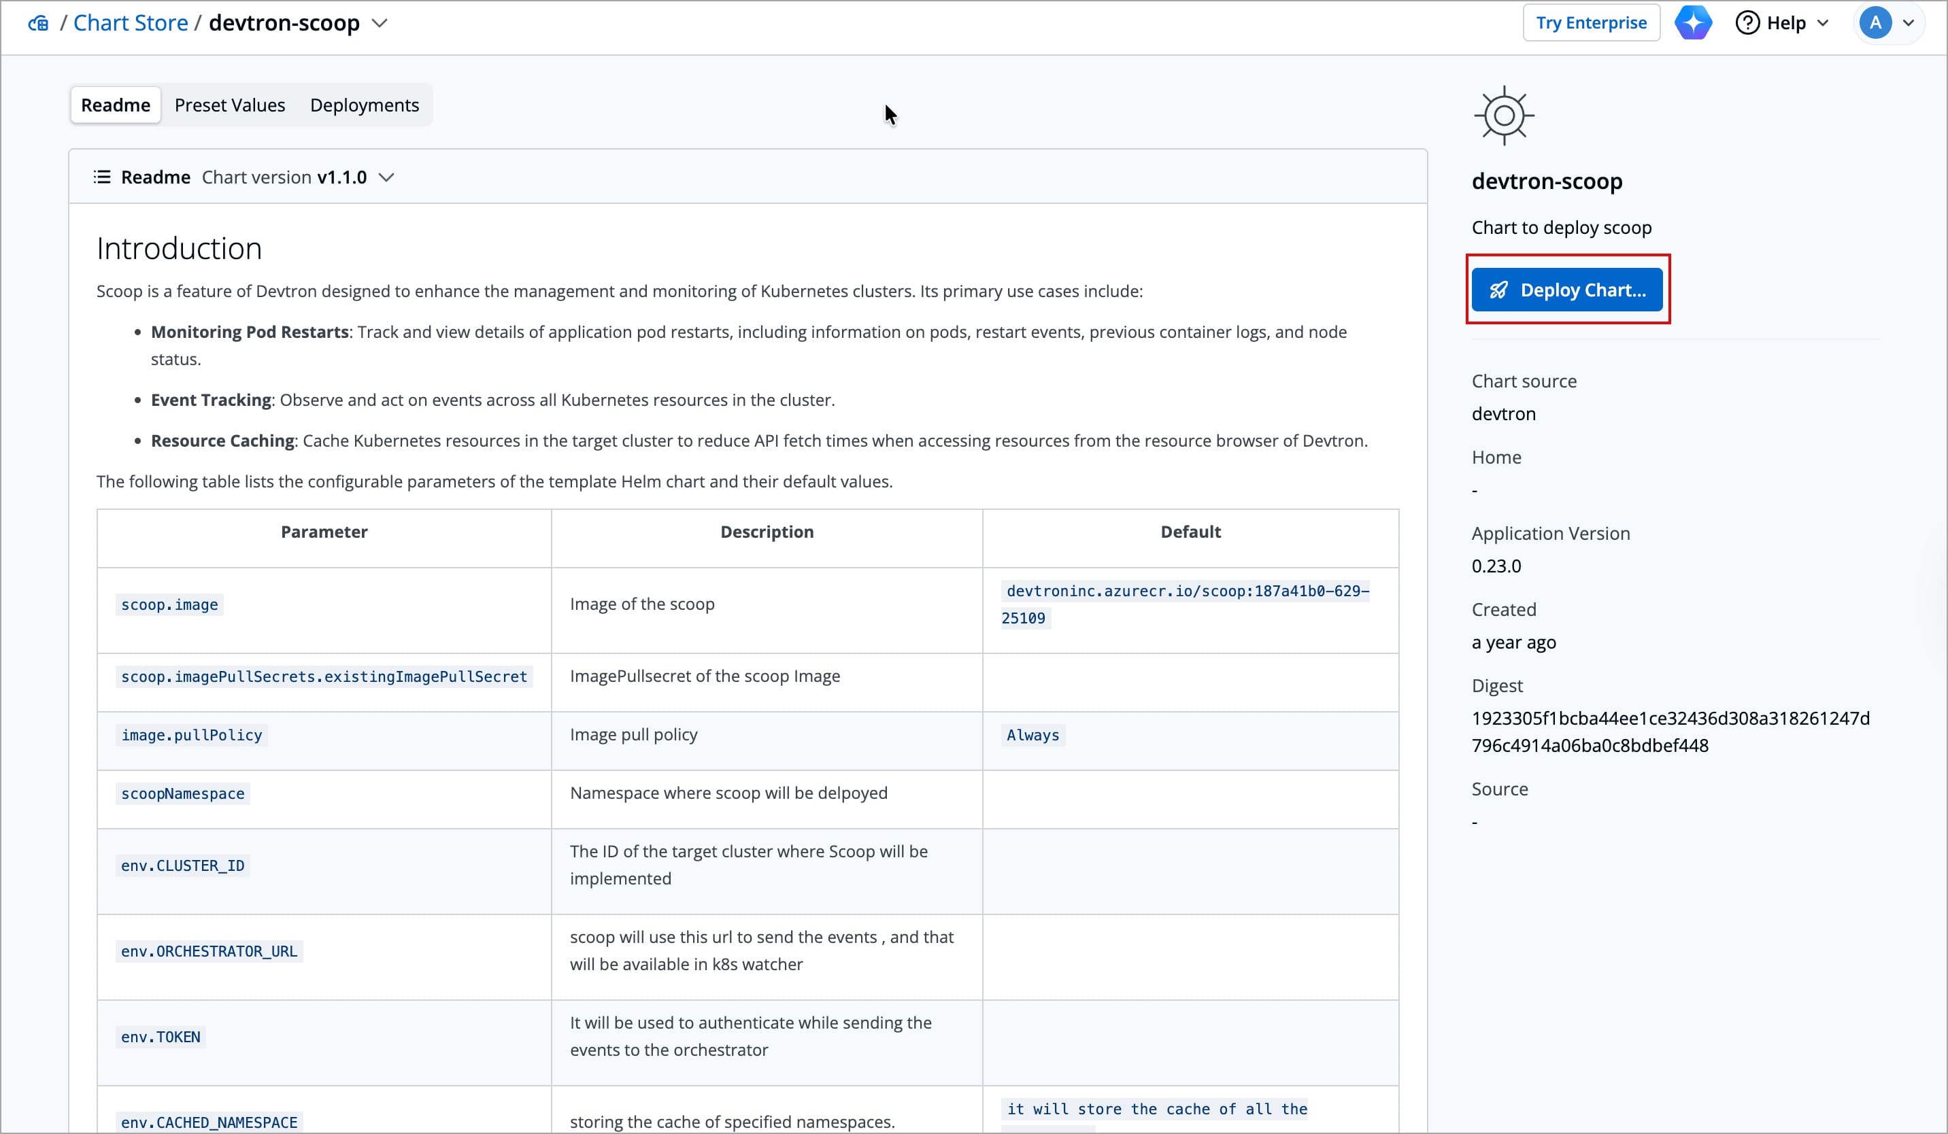Viewport: 1948px width, 1134px height.
Task: Open the AI assistant sparkle icon
Action: coord(1693,23)
